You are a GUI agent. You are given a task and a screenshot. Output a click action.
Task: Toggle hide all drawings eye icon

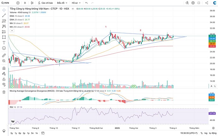[4, 84]
